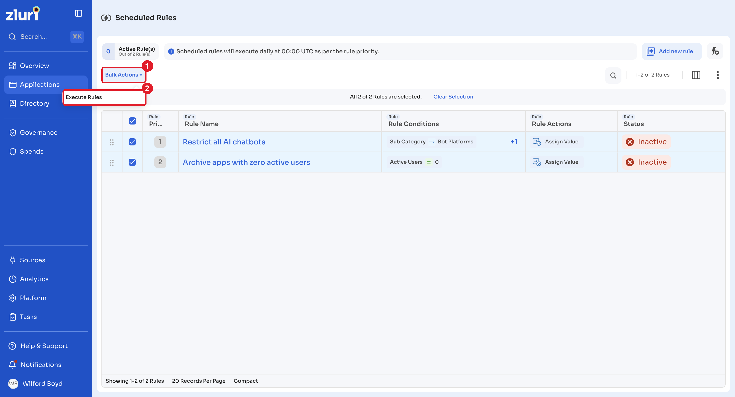Click the Inactive status of Archive apps rule

pos(646,162)
